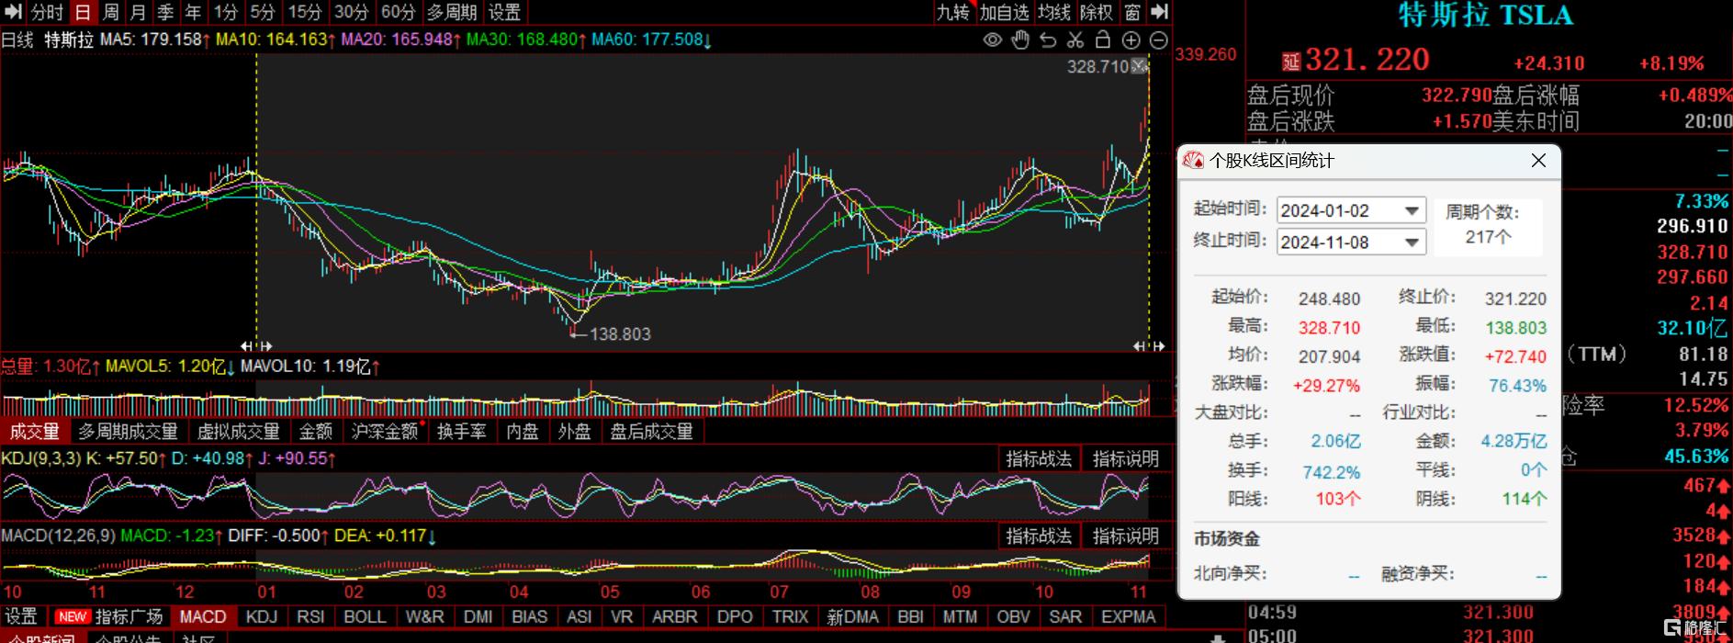Switch to 虚拟成交量 tab
Viewport: 1733px width, 643px height.
pyautogui.click(x=238, y=431)
